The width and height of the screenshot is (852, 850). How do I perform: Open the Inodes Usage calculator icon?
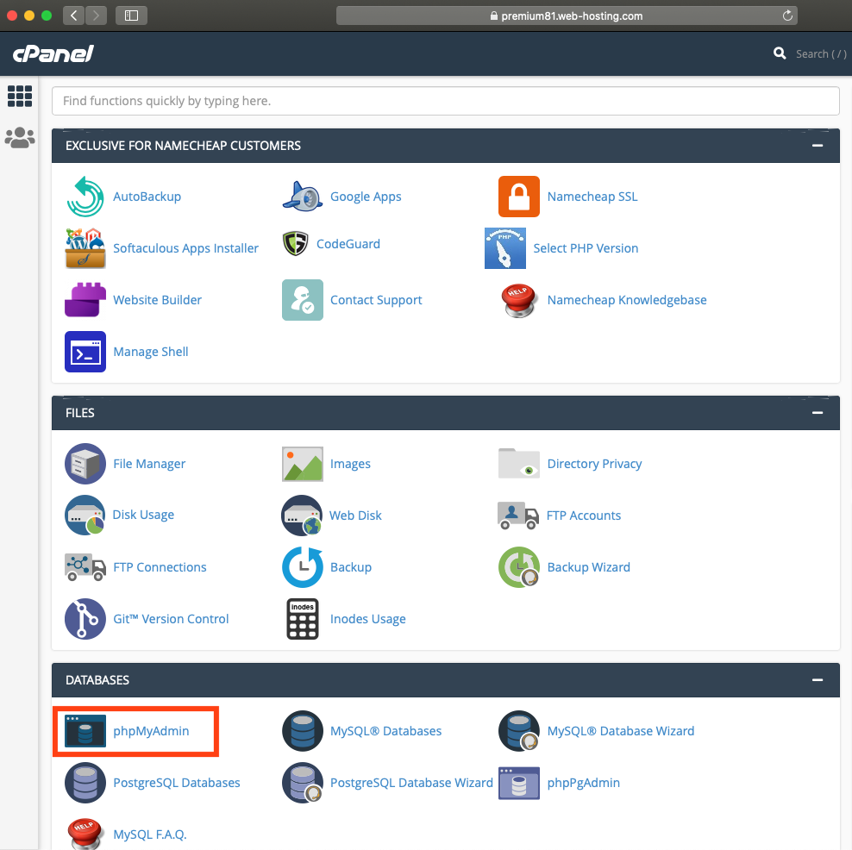tap(303, 619)
